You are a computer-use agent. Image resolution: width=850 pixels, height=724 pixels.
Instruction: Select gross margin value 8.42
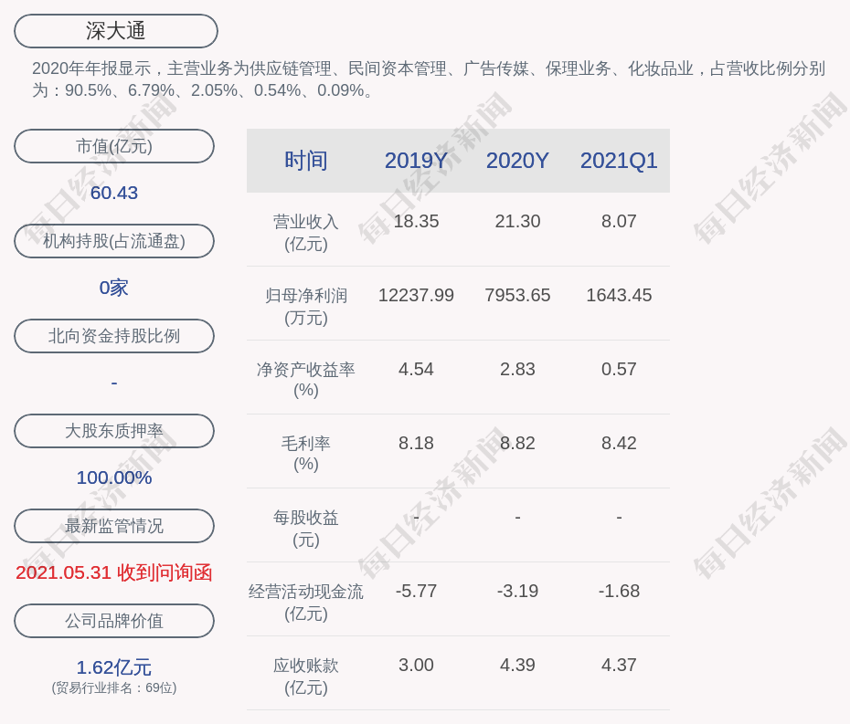coord(619,443)
